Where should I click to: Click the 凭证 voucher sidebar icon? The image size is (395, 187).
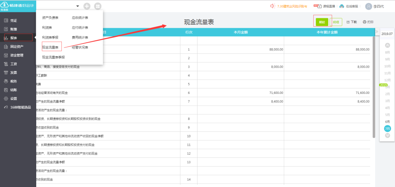(6, 21)
